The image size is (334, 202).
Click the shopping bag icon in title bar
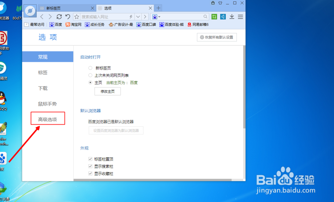pos(213,3)
